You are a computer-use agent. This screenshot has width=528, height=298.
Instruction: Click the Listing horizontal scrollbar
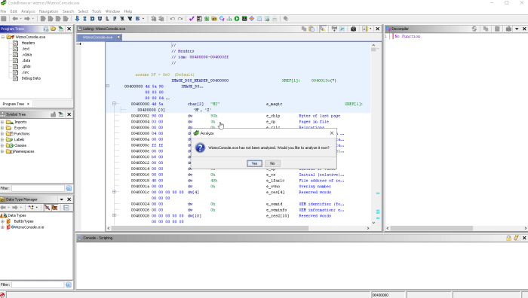[210, 228]
